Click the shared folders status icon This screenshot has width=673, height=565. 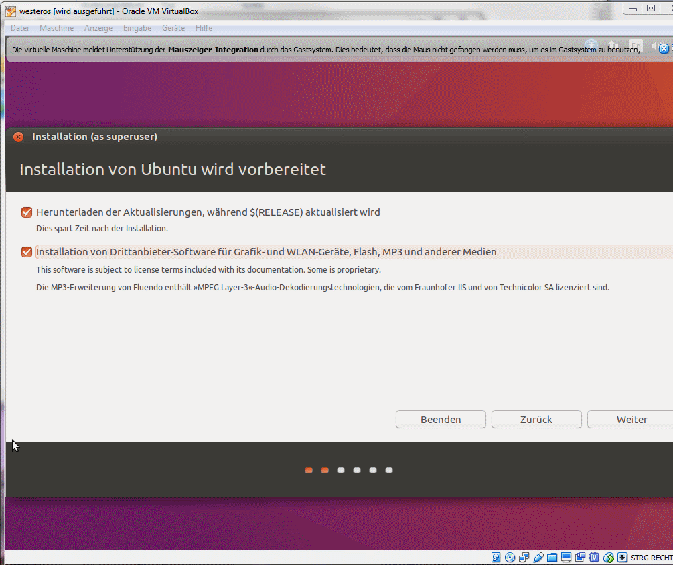coord(552,558)
